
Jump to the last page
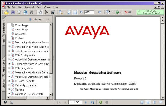[92, 102]
